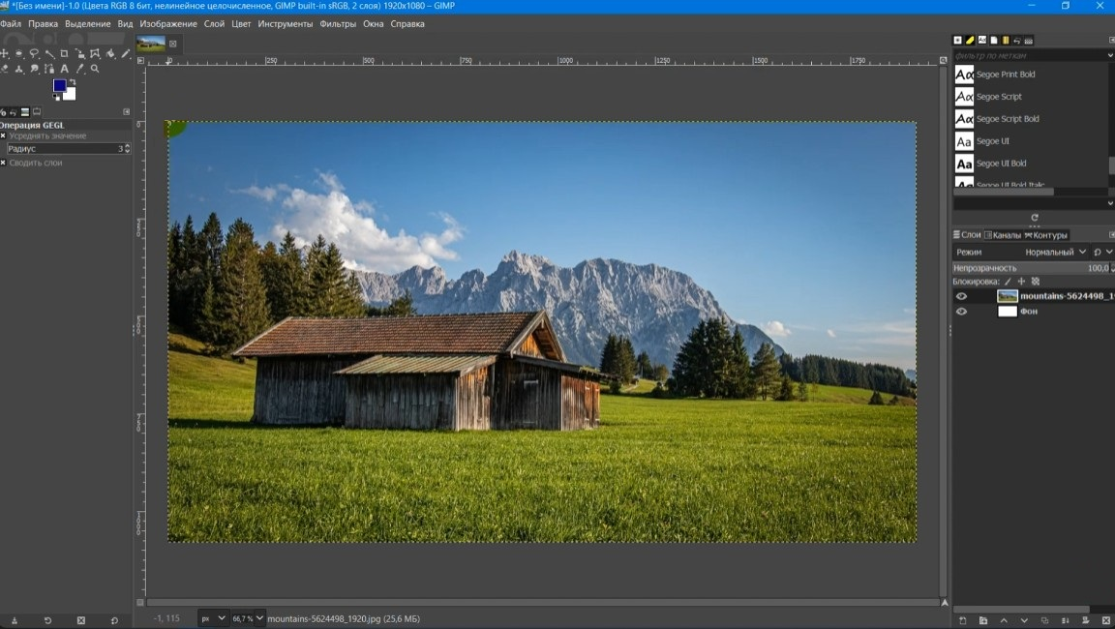Open image menu button at ruler corner
The height and width of the screenshot is (629, 1115).
point(140,60)
